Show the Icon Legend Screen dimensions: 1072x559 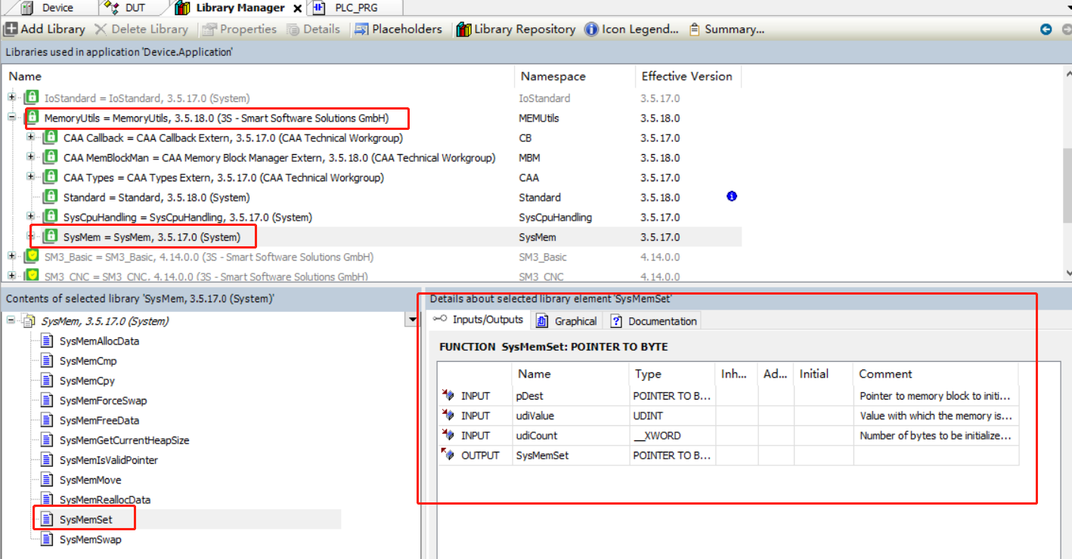(631, 29)
